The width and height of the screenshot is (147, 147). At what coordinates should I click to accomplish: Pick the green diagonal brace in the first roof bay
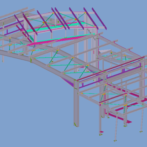tap(54, 57)
